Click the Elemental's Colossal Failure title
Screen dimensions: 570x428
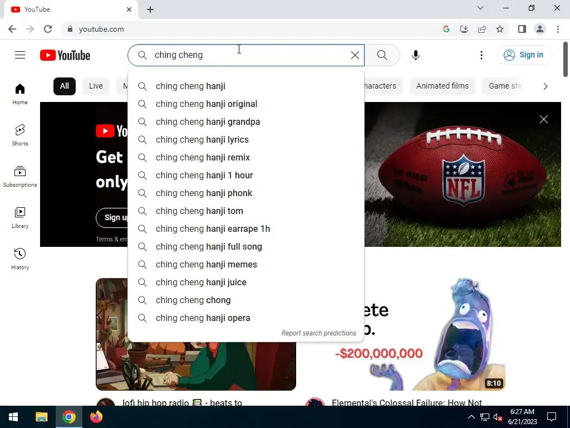pyautogui.click(x=407, y=402)
